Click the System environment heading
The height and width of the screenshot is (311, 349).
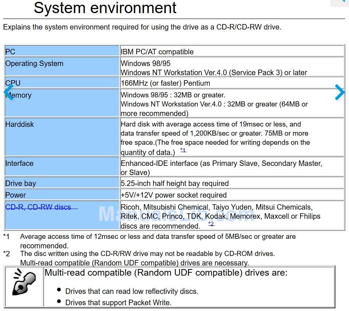coord(105,8)
